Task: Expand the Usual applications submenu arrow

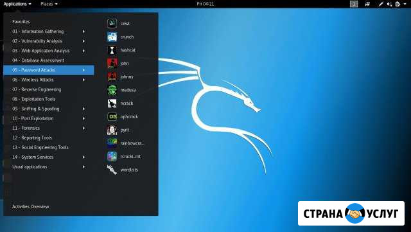Action: [83, 166]
